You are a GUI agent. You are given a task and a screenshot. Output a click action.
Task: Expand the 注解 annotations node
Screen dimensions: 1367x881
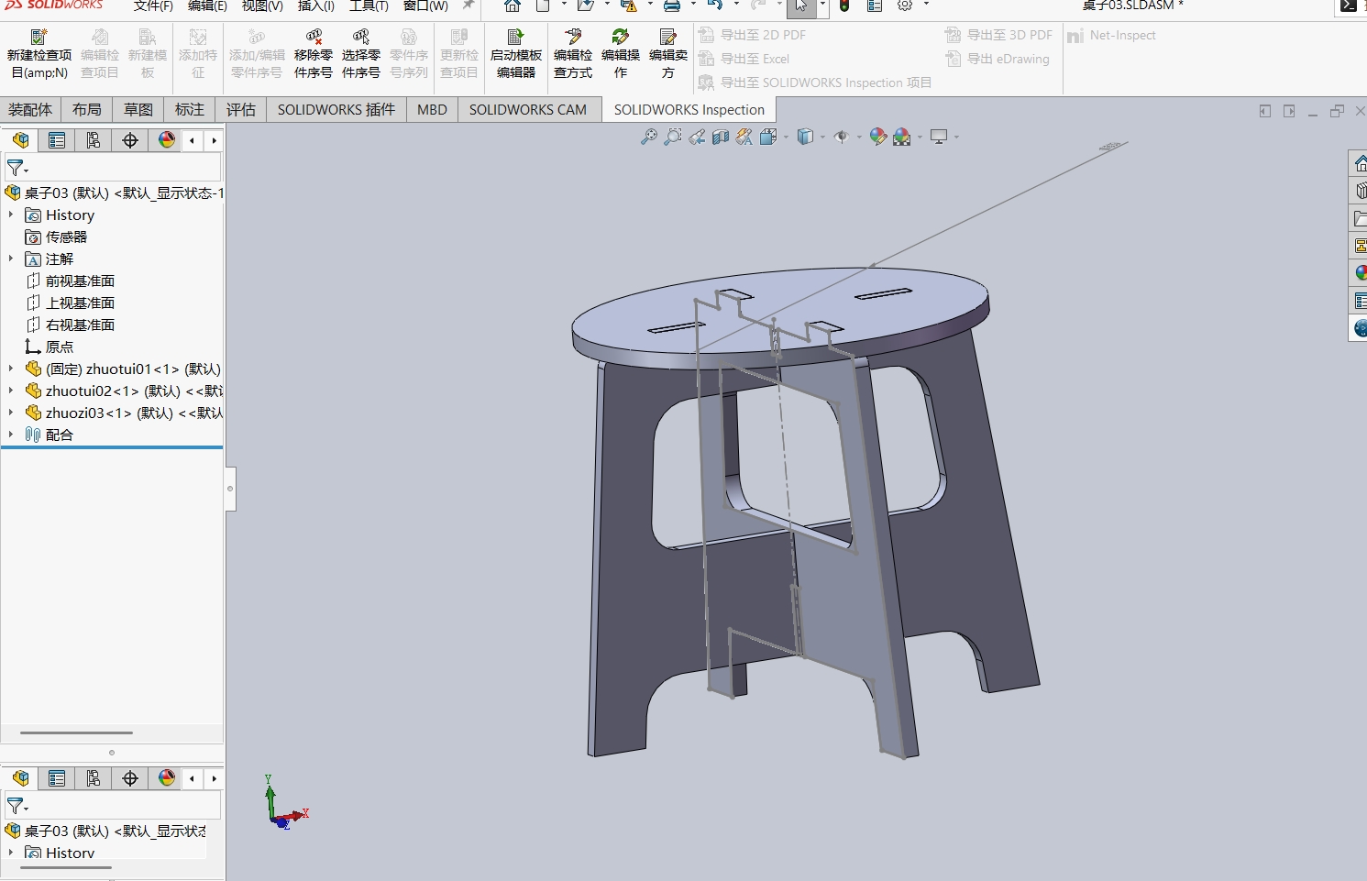(11, 259)
